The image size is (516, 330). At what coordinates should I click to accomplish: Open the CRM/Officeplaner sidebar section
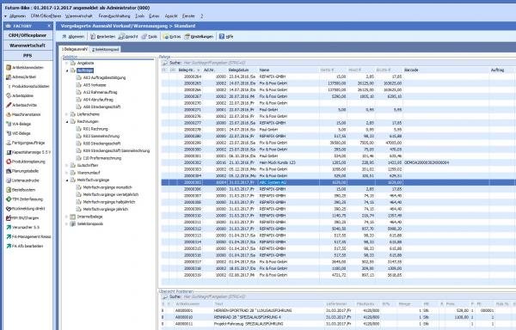click(28, 35)
